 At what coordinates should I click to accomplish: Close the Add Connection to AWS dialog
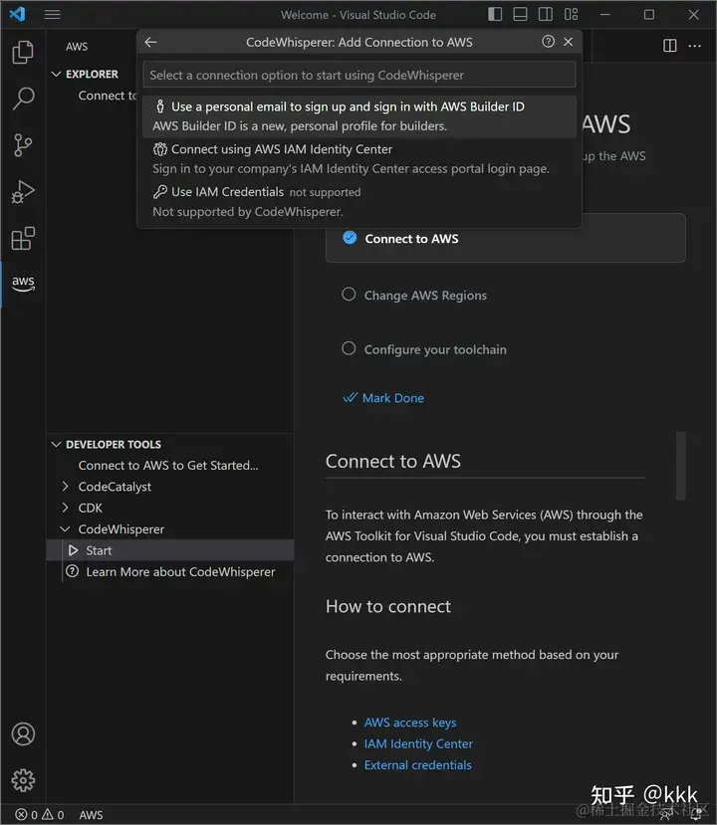tap(568, 42)
